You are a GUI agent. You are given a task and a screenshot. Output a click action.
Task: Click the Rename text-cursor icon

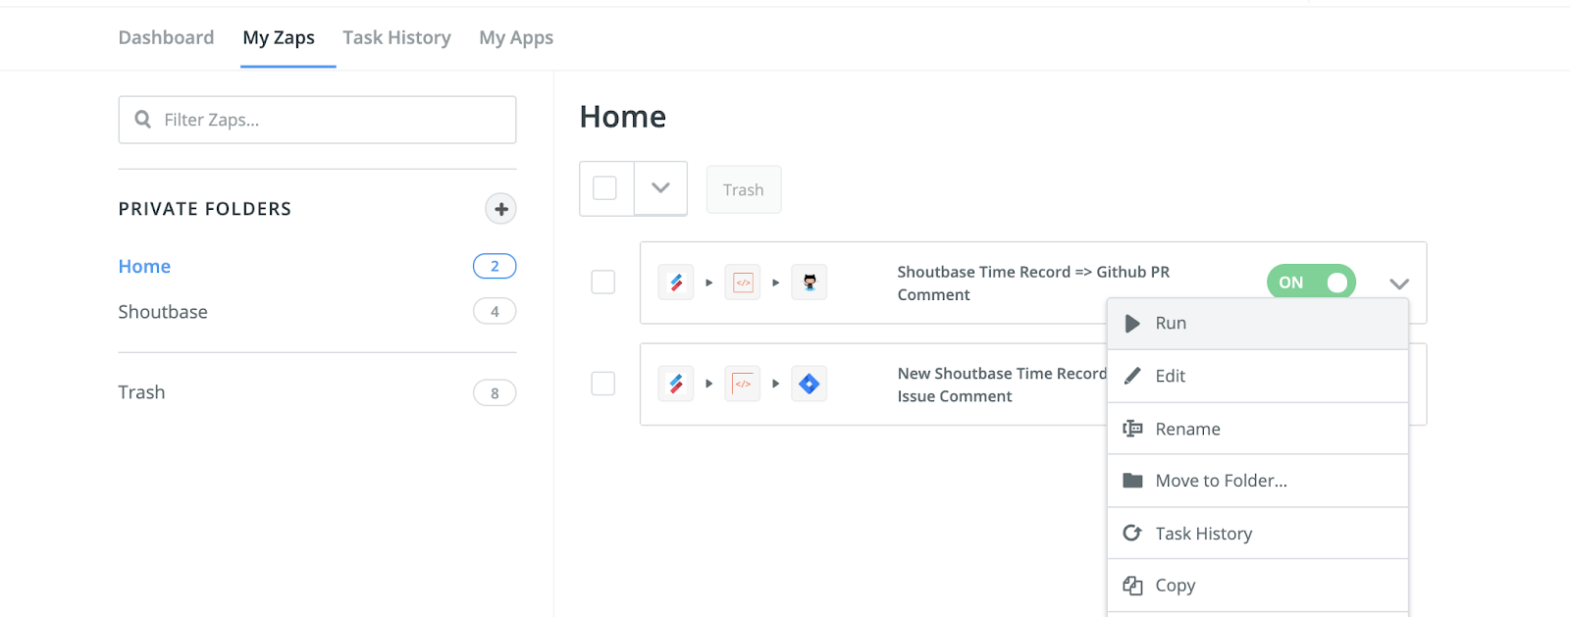pos(1132,429)
